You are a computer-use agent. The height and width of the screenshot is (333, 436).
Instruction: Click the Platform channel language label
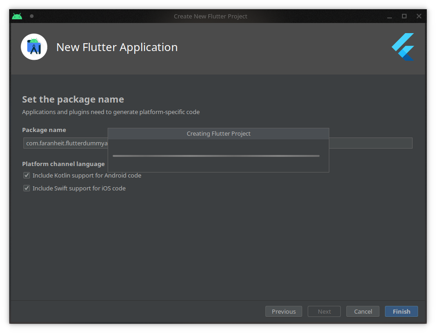[63, 164]
